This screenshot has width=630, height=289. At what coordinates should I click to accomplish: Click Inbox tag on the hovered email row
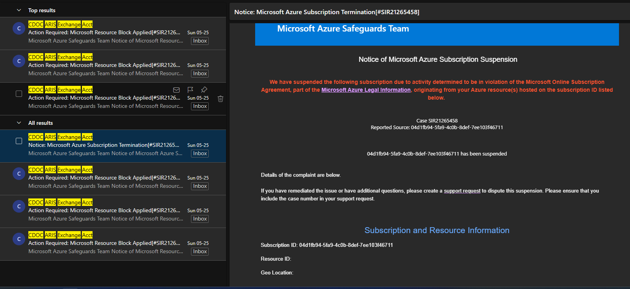tap(200, 106)
